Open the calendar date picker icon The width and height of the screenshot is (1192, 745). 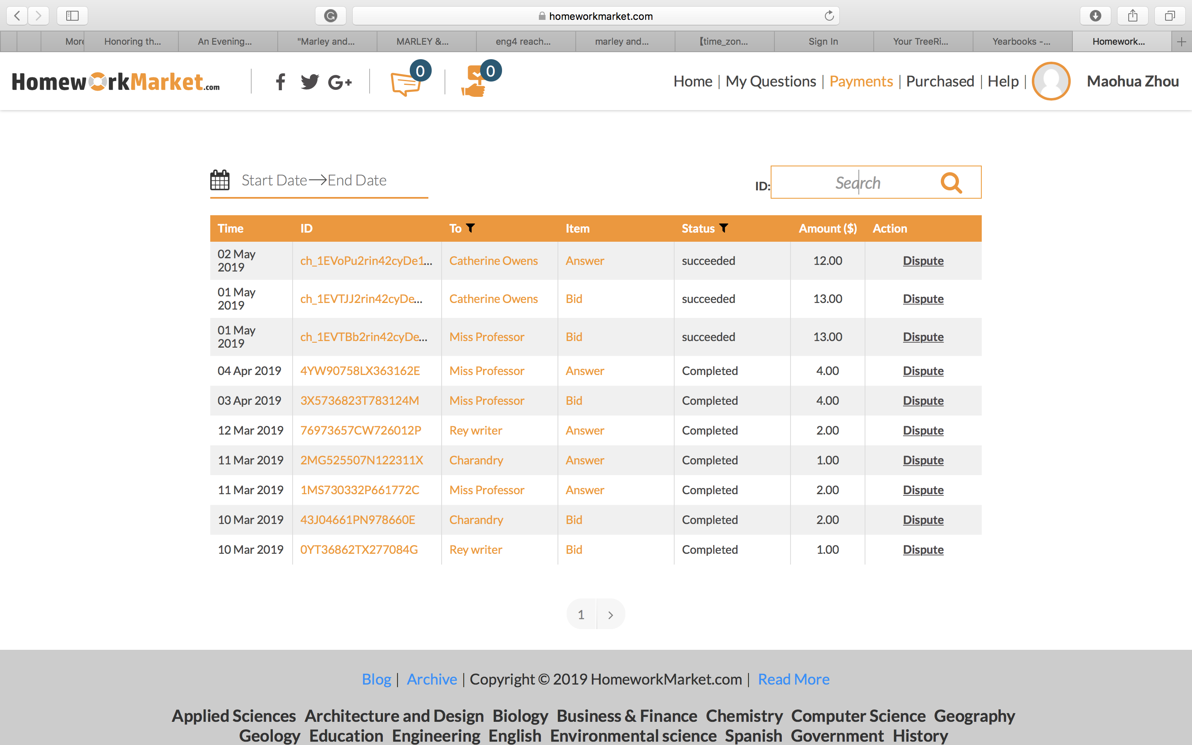(220, 180)
